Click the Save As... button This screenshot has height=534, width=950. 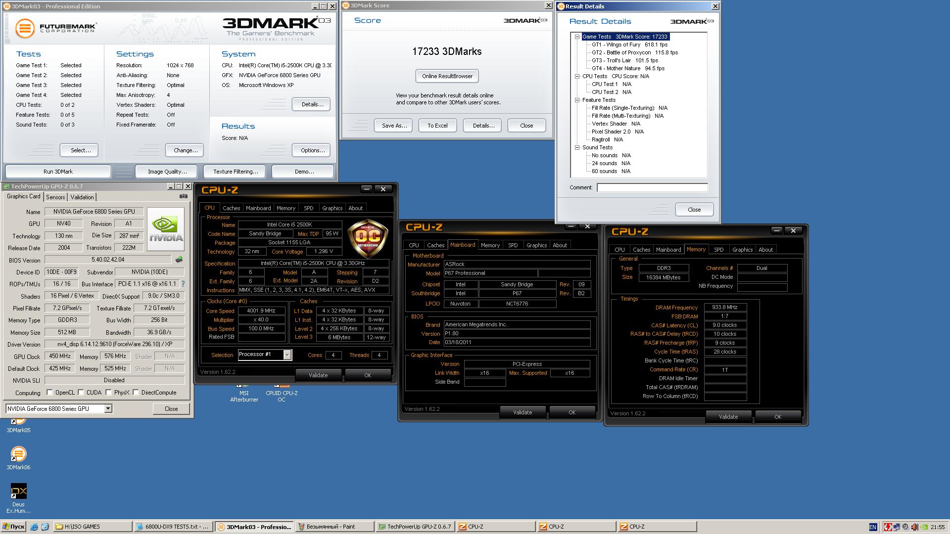(x=394, y=126)
